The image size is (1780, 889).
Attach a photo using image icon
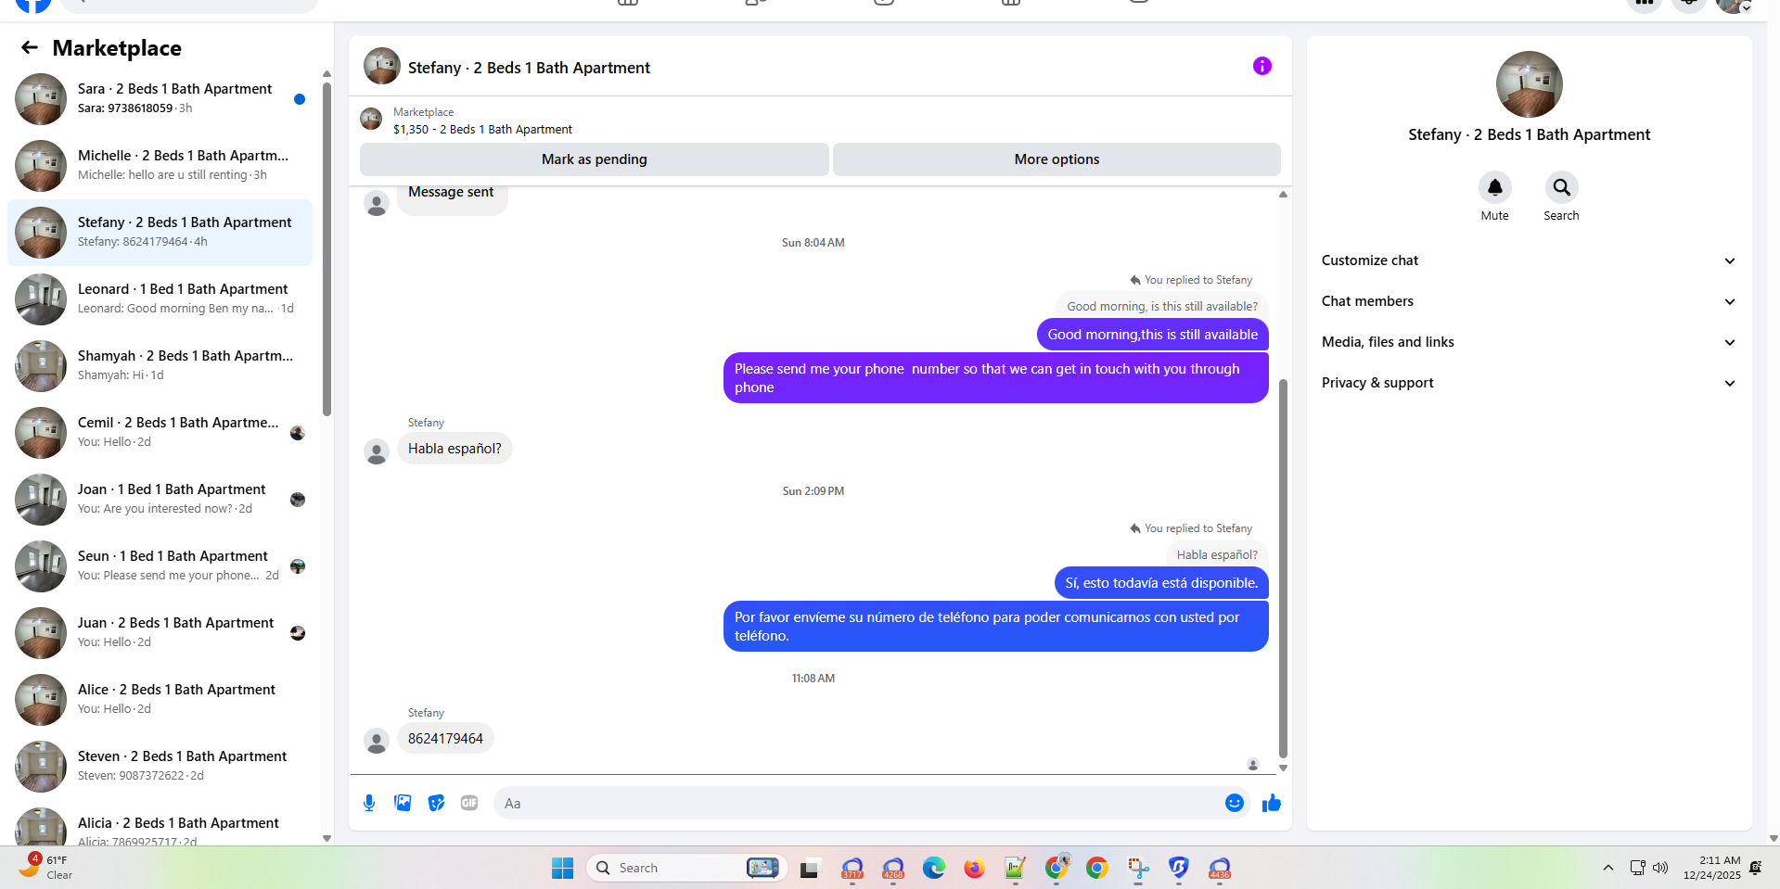tap(403, 803)
